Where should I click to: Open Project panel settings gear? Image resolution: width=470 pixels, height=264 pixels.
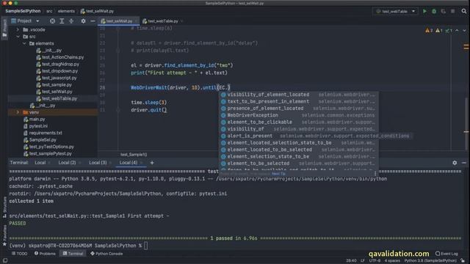pos(83,21)
